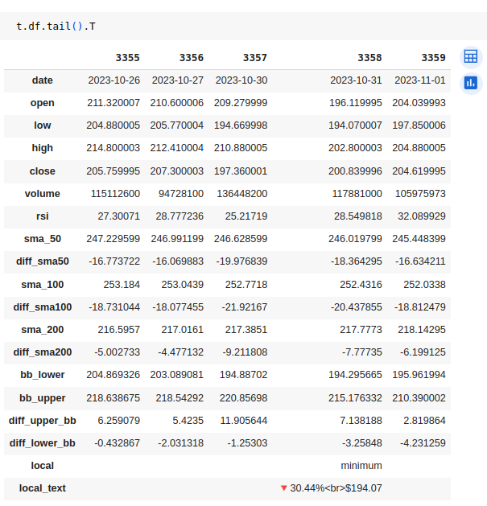The height and width of the screenshot is (506, 487).
Task: Click low value 194.070007
Action: coord(355,125)
